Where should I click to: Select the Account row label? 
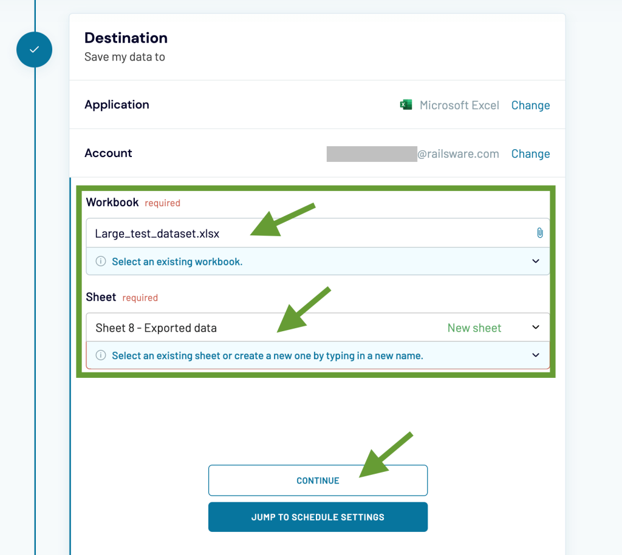(x=108, y=153)
